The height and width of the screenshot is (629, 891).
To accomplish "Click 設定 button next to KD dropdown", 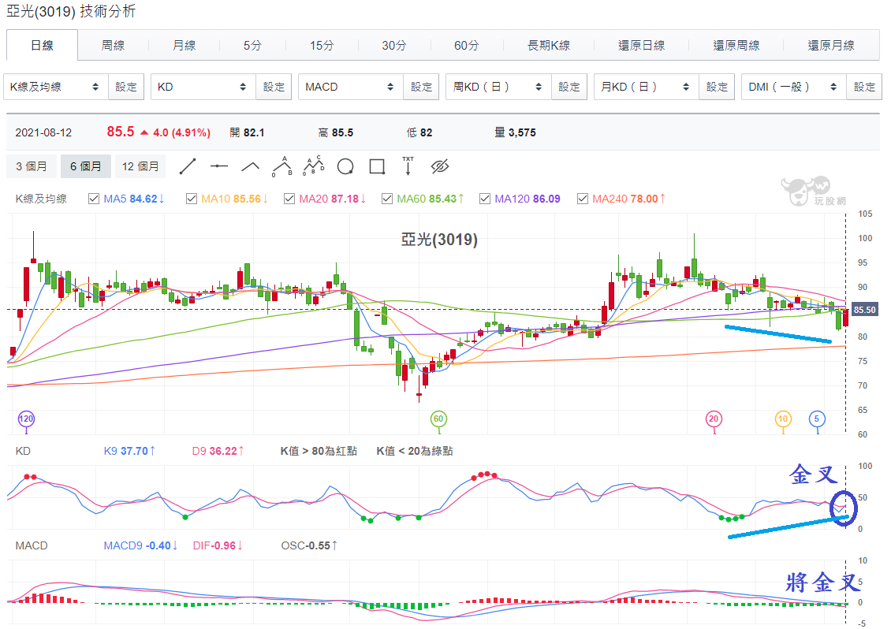I will pos(274,87).
